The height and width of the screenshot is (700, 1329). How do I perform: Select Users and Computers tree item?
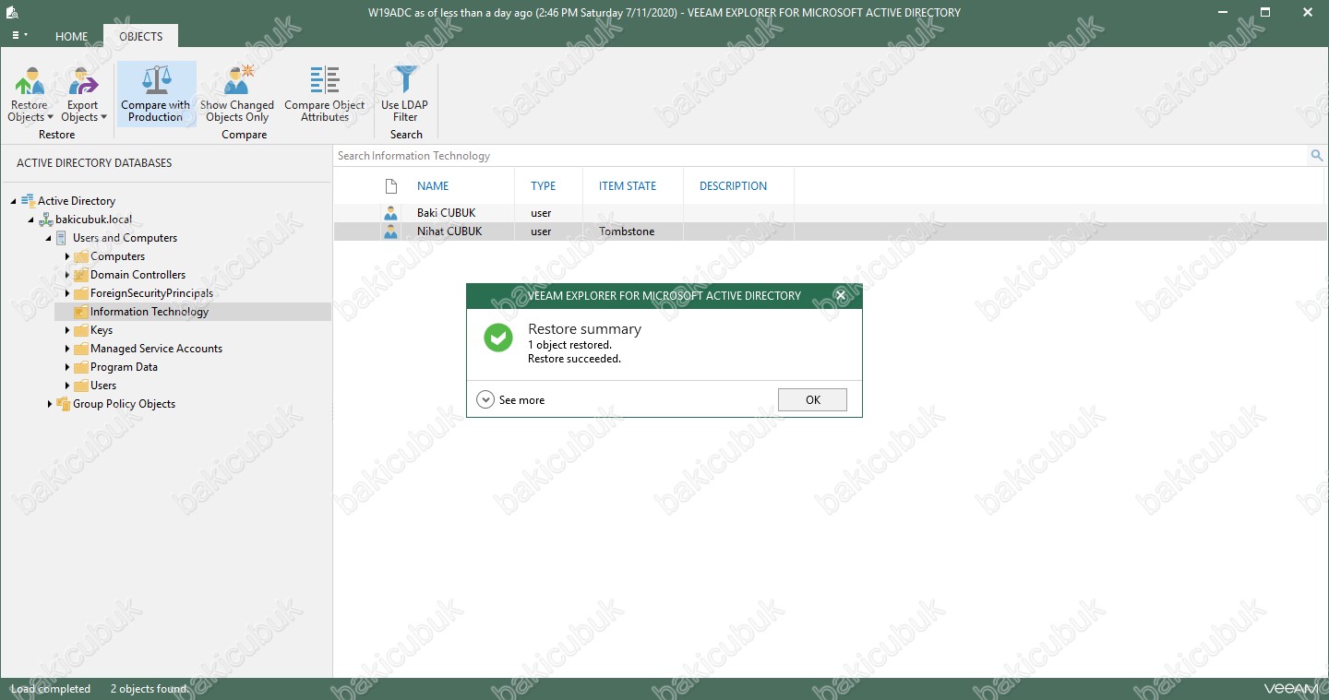coord(125,238)
